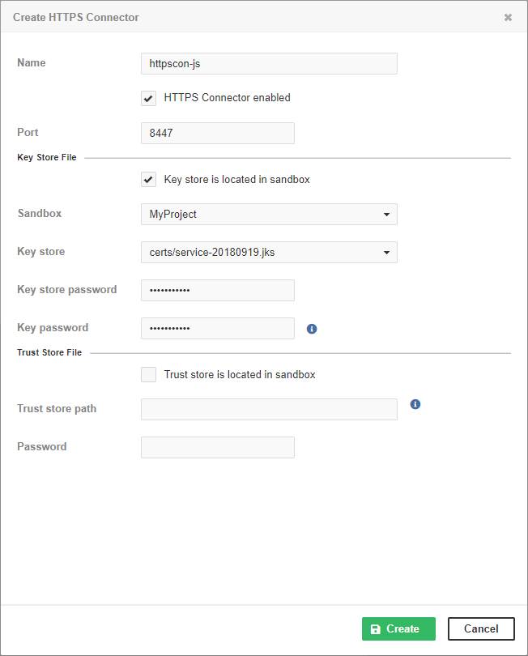Expand the Key store file dropdown
528x656 pixels.
pos(269,252)
